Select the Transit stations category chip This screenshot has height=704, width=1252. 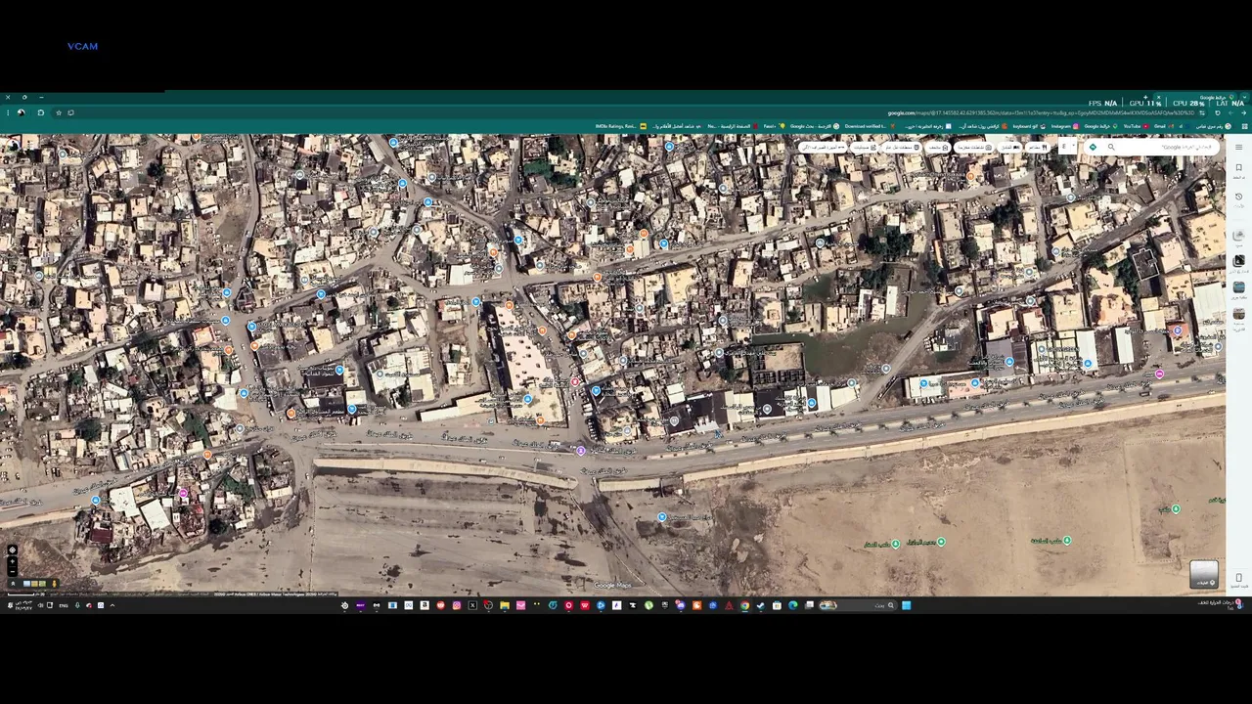pyautogui.click(x=902, y=147)
